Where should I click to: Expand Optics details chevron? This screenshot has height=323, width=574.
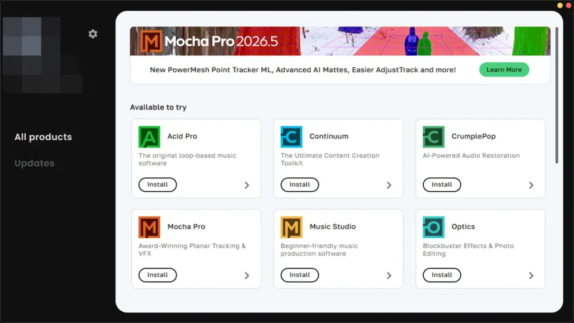click(x=531, y=275)
